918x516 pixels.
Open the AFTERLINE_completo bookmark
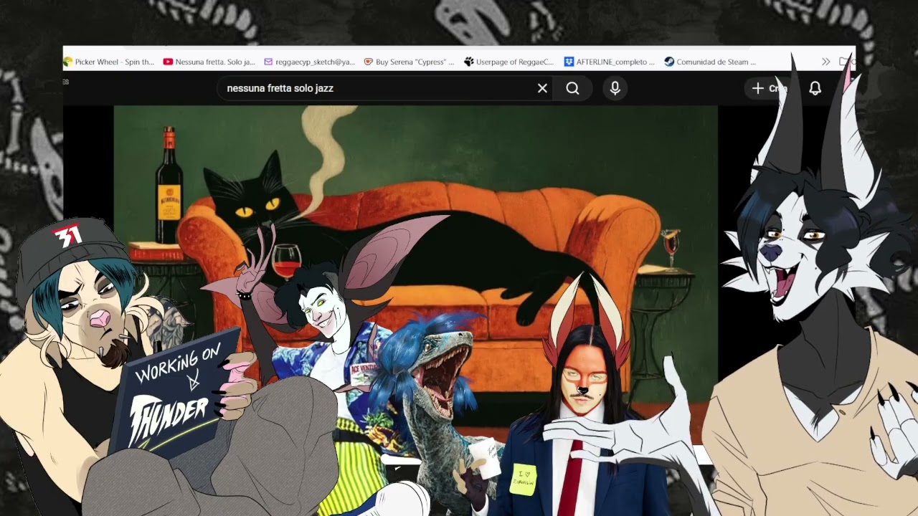click(609, 62)
